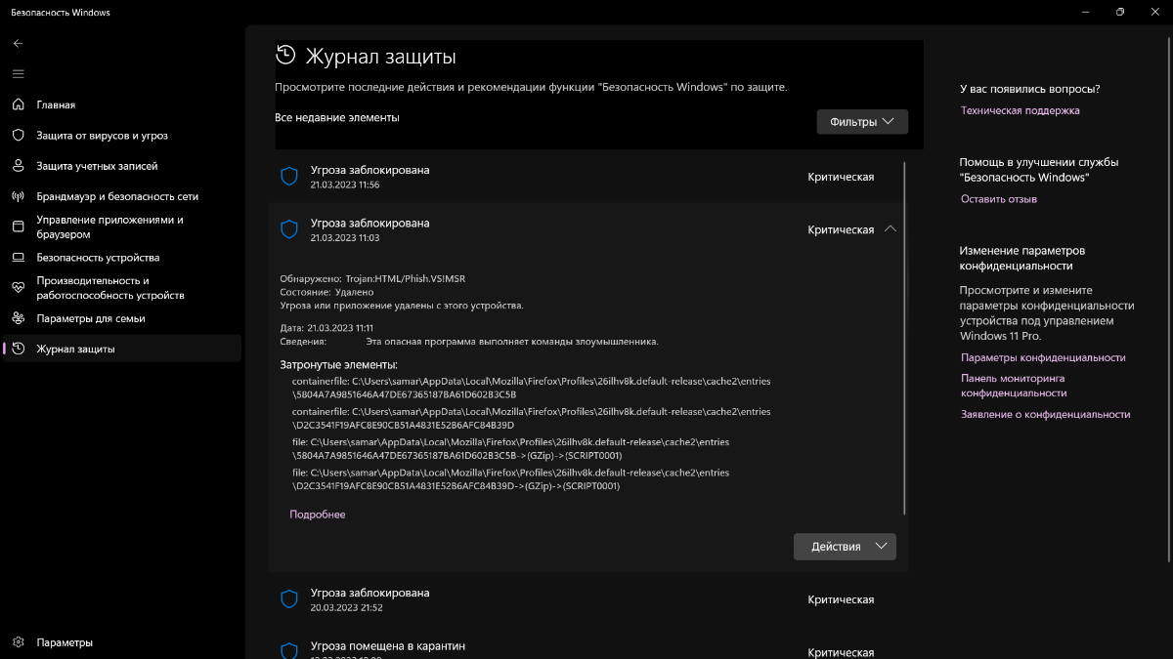Expand the Действия actions dropdown
Screen dimensions: 1173x659
tap(845, 547)
